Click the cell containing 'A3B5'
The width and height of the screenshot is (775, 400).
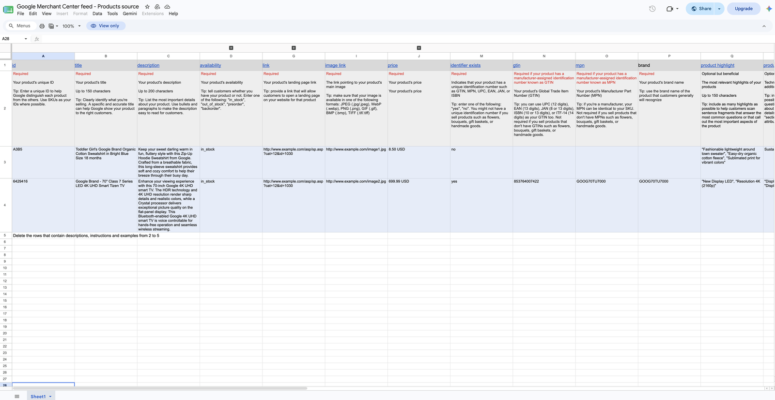(43, 162)
